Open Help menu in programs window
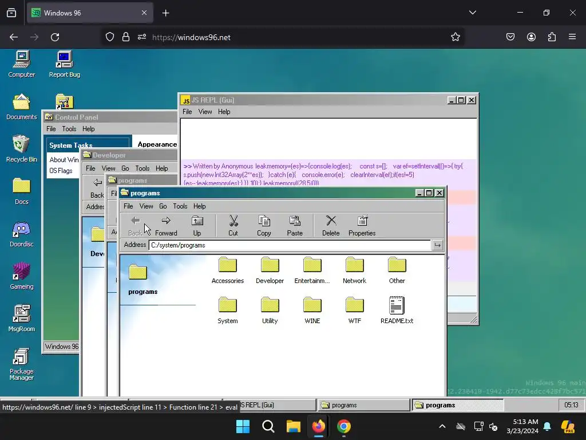586x440 pixels. coord(200,206)
